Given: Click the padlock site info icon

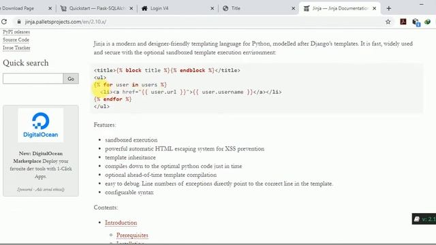Looking at the screenshot, I should point(18,22).
